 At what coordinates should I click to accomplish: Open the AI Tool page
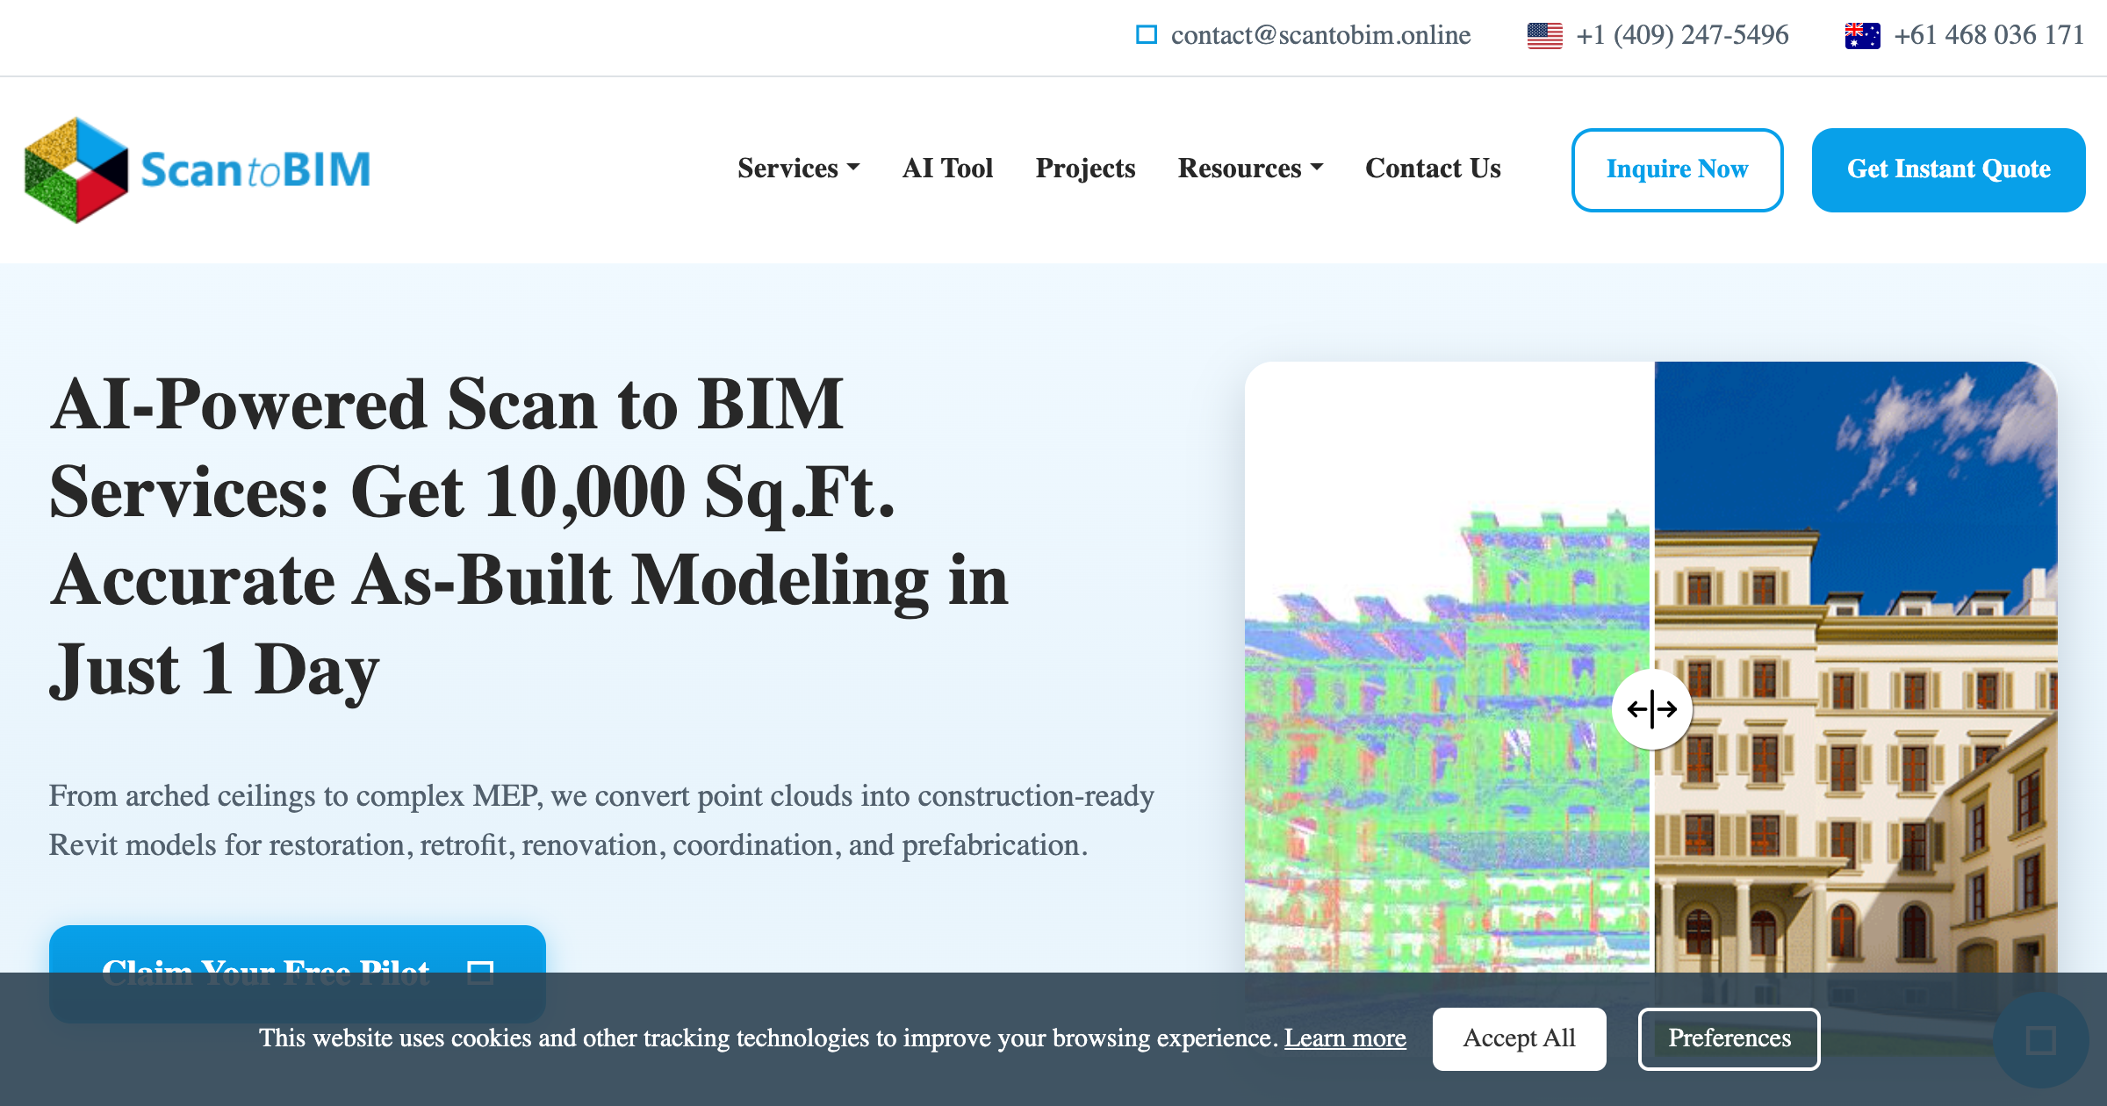click(x=947, y=169)
